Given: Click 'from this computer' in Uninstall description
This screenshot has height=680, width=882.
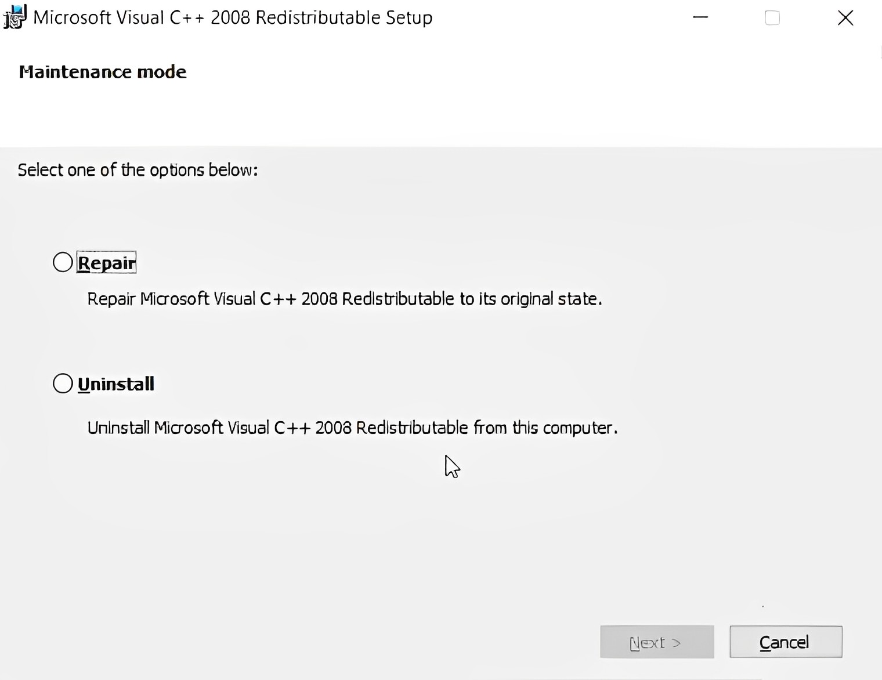Looking at the screenshot, I should coord(545,428).
